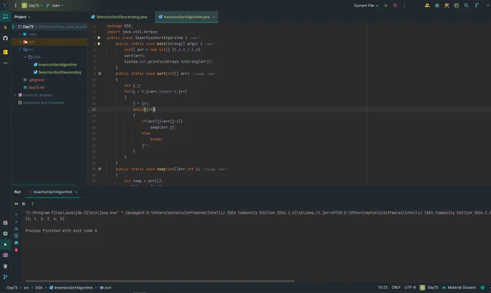Click run gutter arrow beside class declaration

[99, 38]
